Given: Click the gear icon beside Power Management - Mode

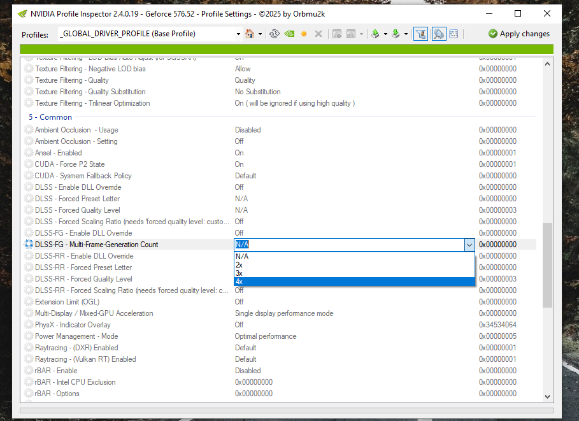Looking at the screenshot, I should click(x=29, y=336).
